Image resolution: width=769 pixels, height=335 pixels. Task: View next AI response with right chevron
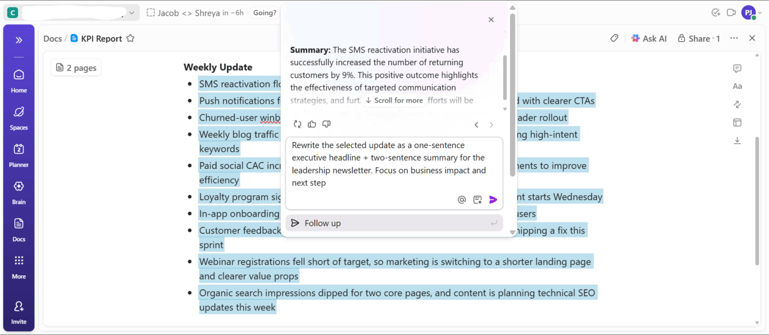(x=491, y=124)
